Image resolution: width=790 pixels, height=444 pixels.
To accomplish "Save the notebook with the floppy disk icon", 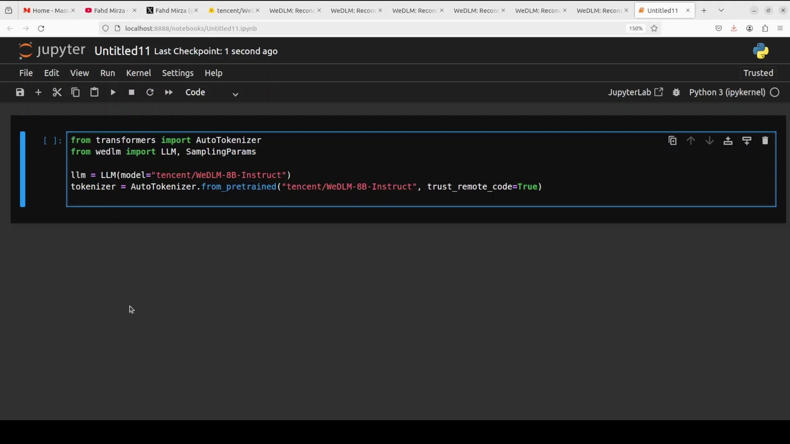I will [20, 92].
